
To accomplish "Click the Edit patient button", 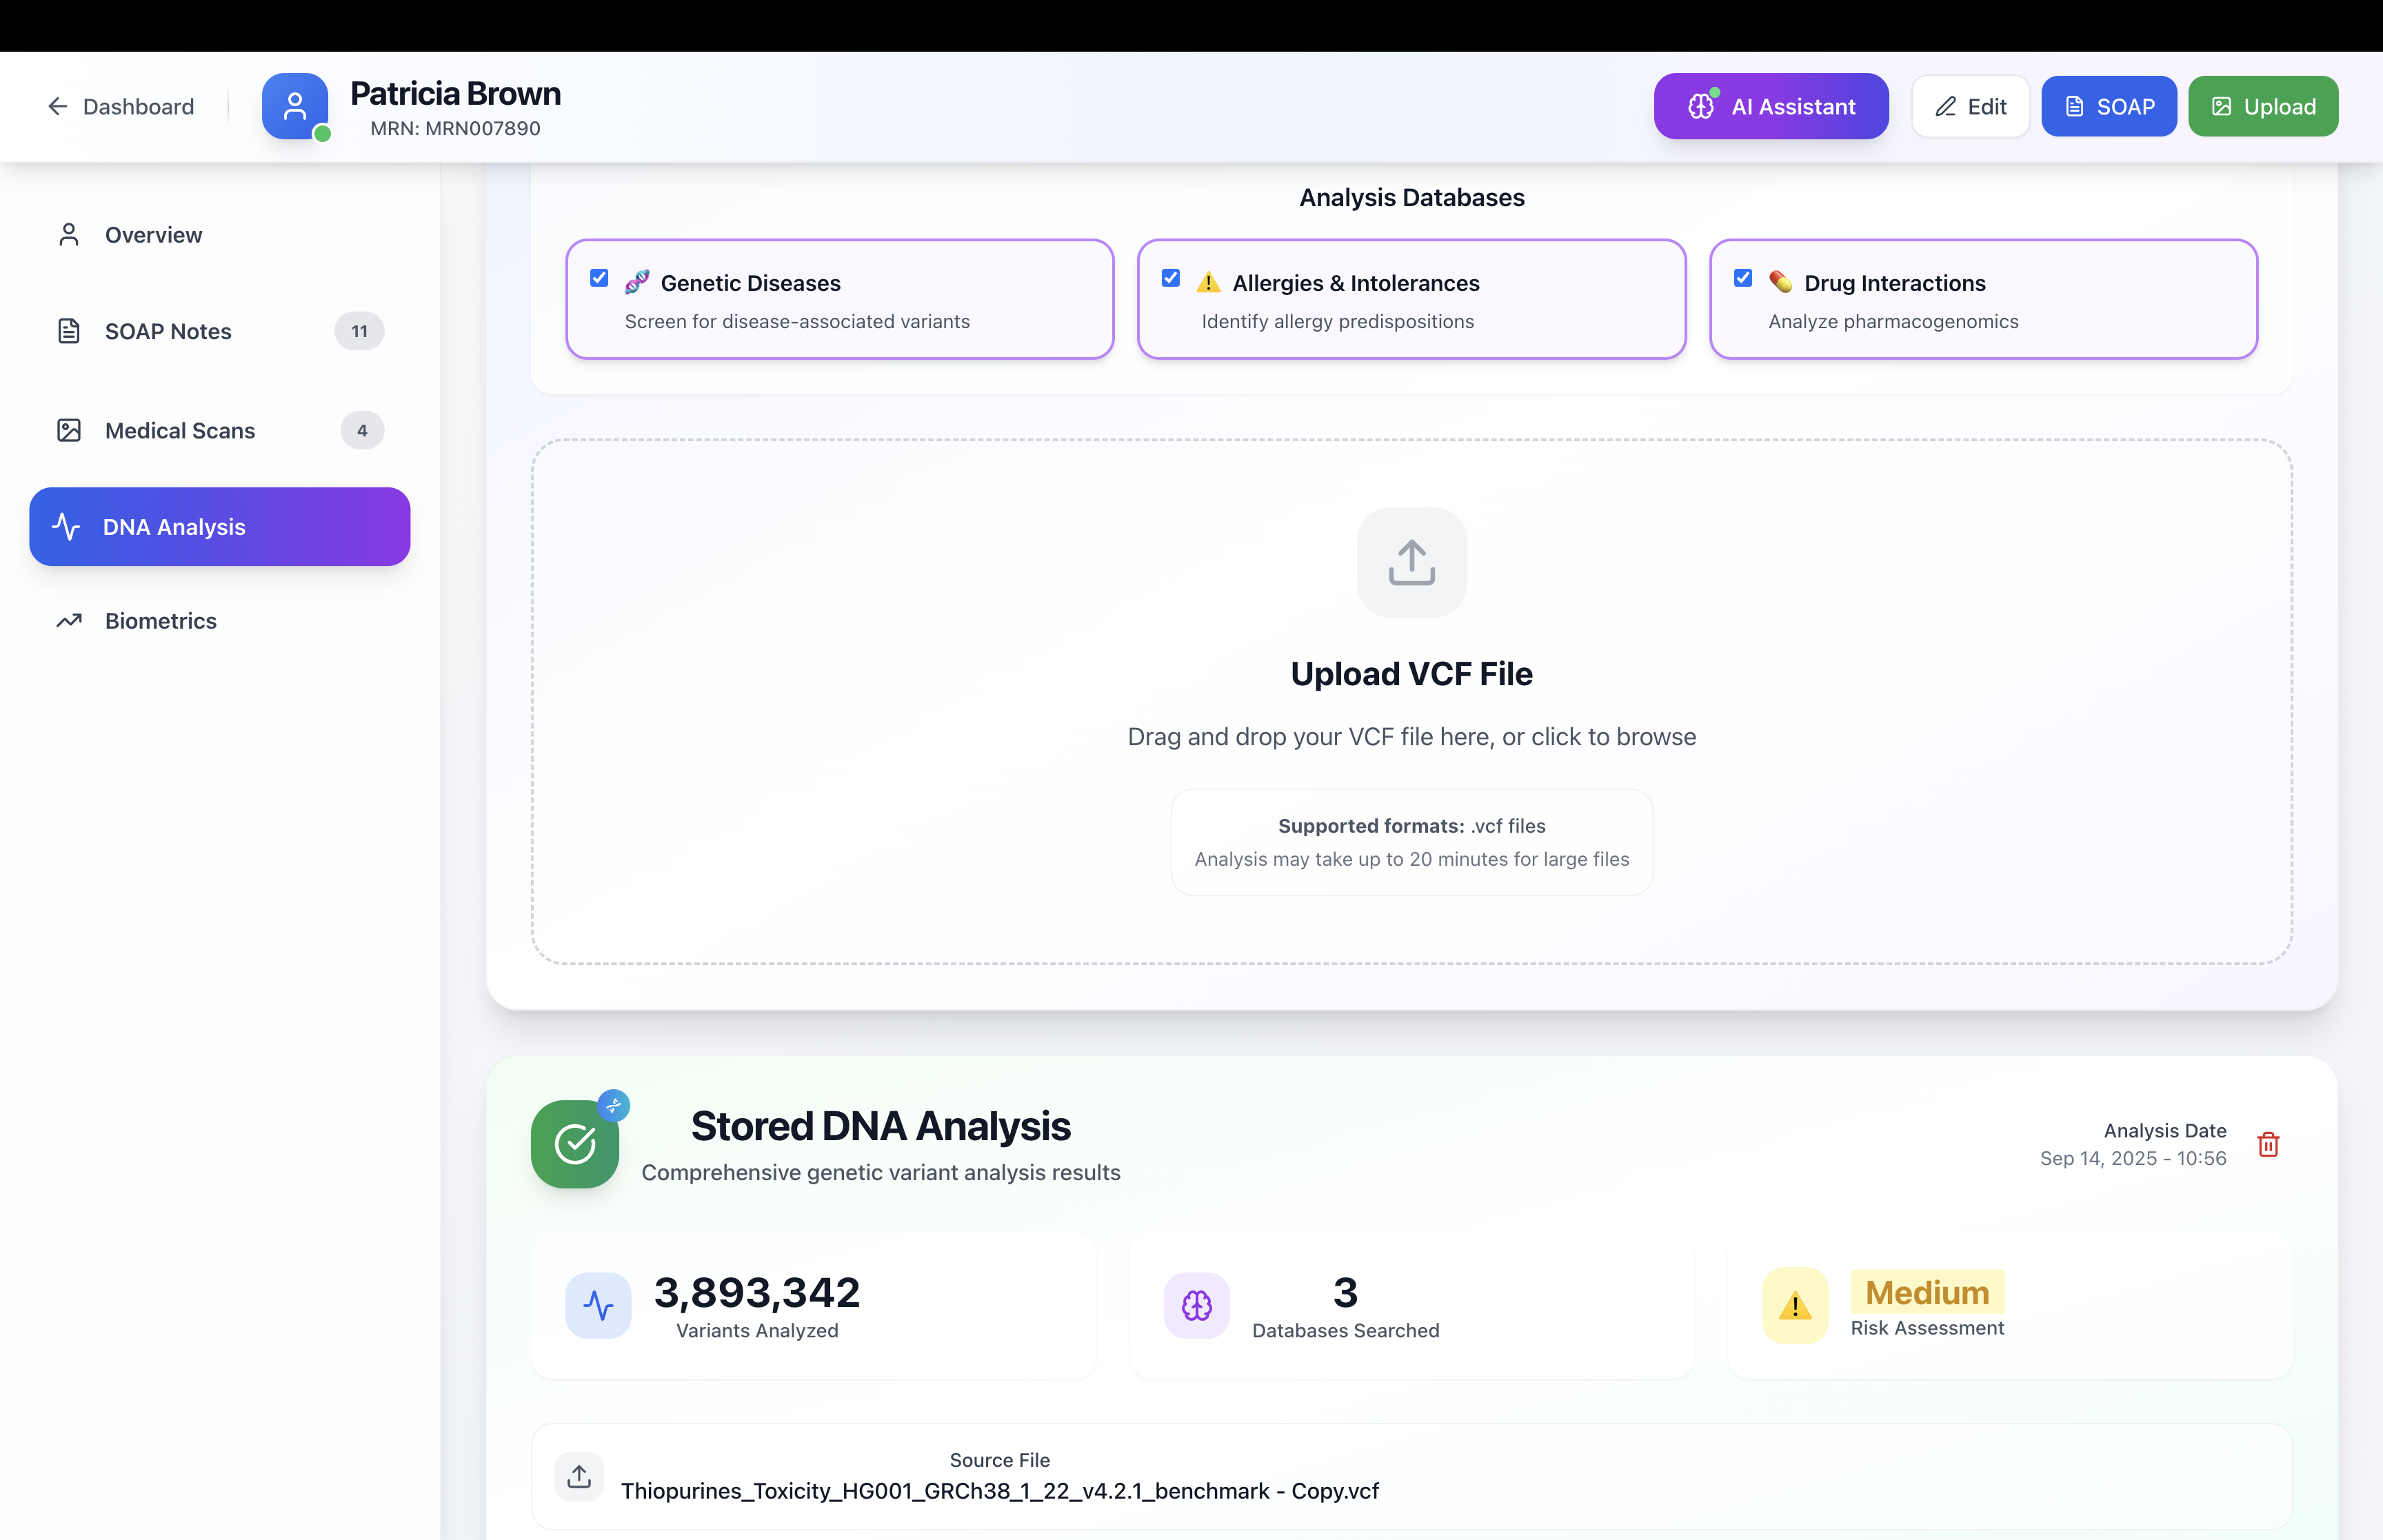I will point(1969,106).
